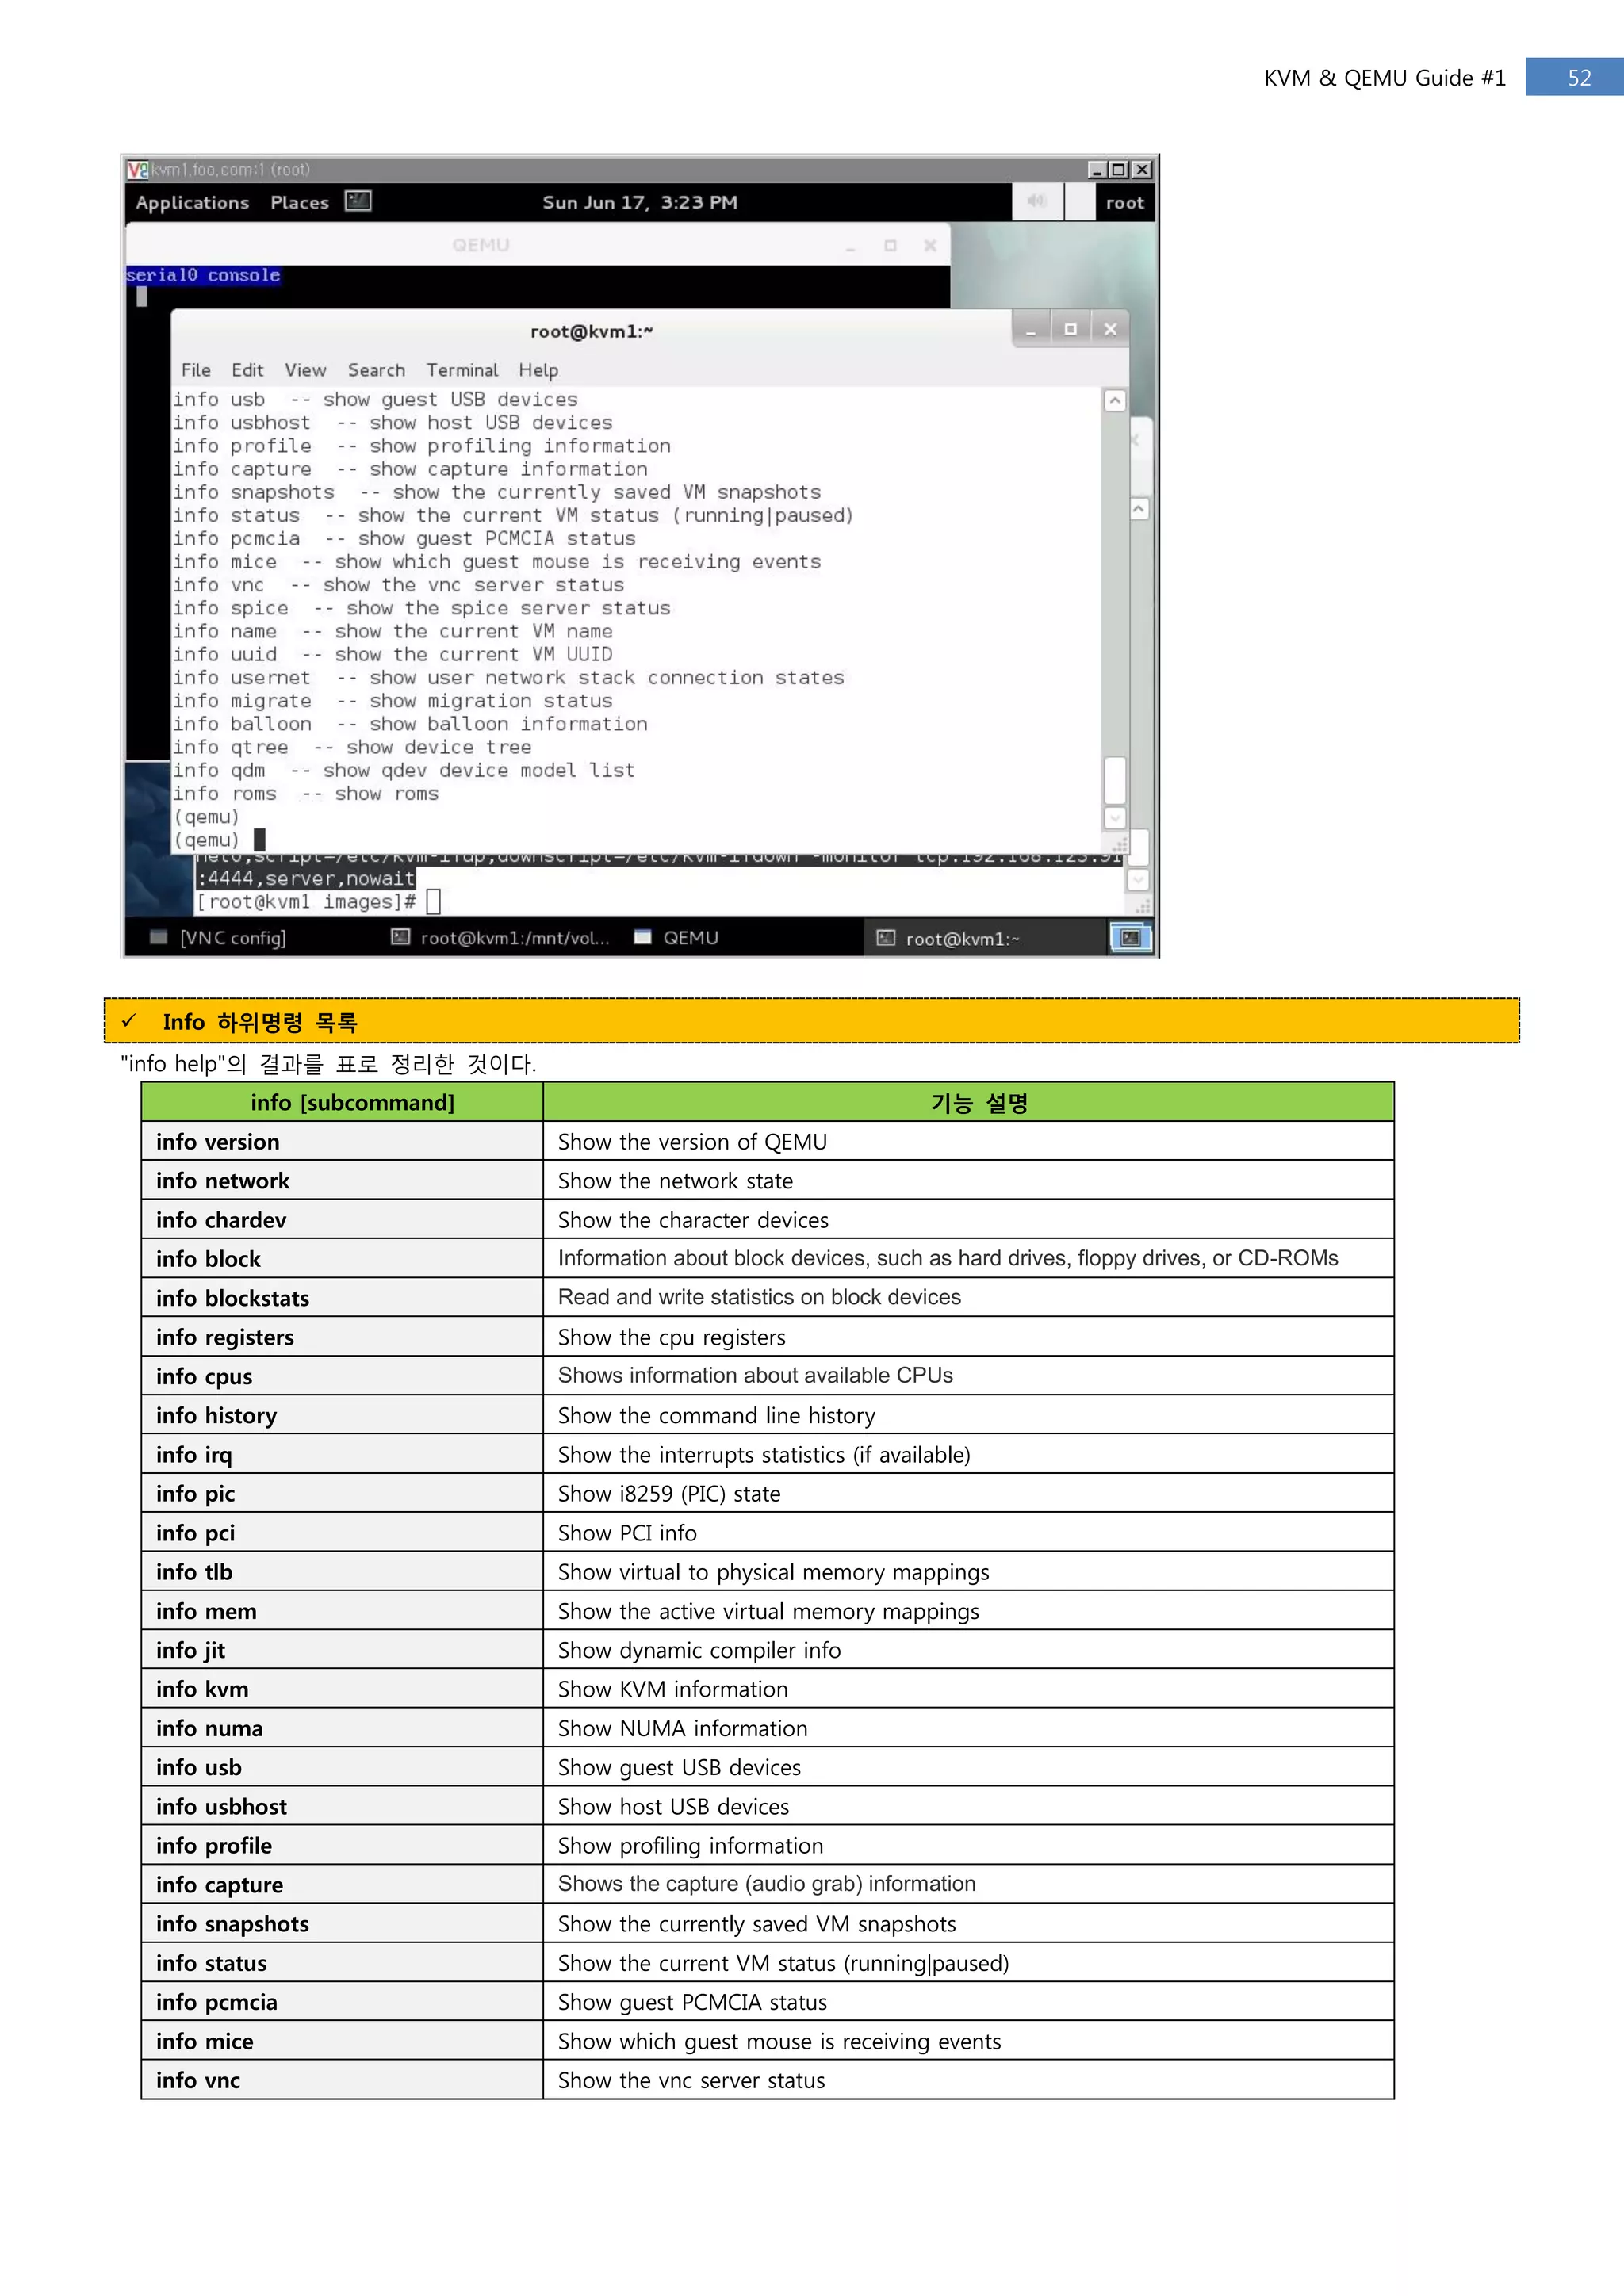Image resolution: width=1624 pixels, height=2296 pixels.
Task: Click the terminal scrollbar down arrow
Action: click(x=1115, y=818)
